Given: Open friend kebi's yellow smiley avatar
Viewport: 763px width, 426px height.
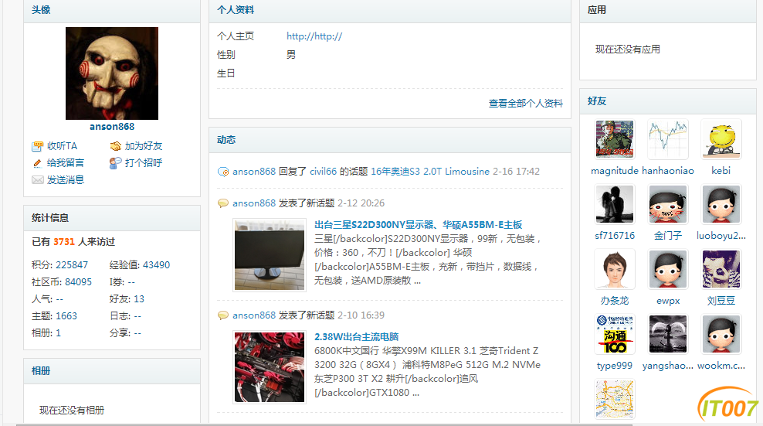Looking at the screenshot, I should coord(721,139).
